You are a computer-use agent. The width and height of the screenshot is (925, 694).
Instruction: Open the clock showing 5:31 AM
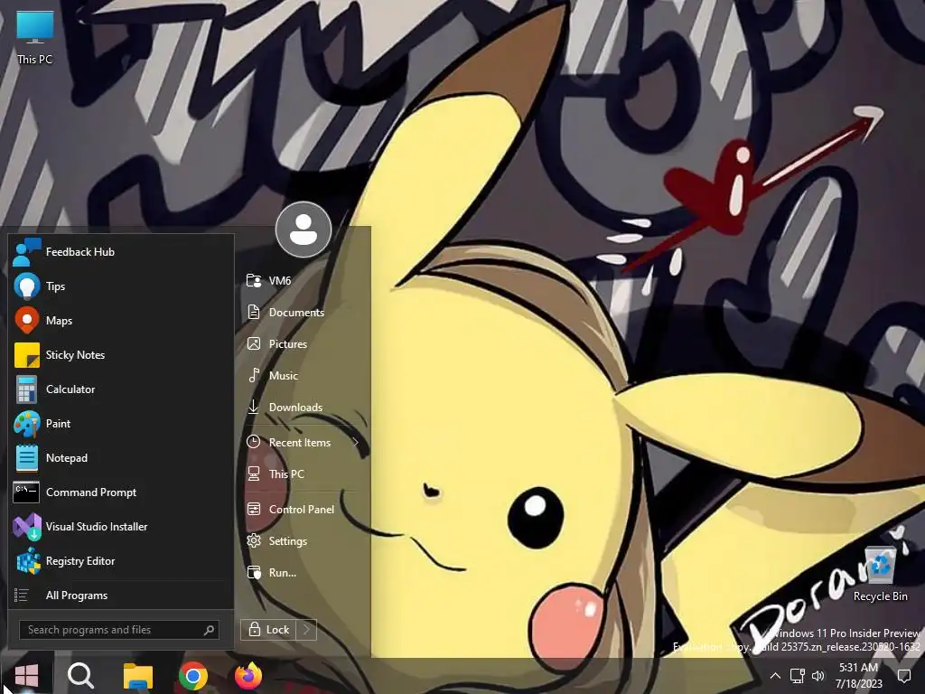tap(858, 676)
